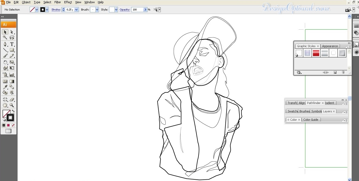Open the Brush dropdown

97,10
